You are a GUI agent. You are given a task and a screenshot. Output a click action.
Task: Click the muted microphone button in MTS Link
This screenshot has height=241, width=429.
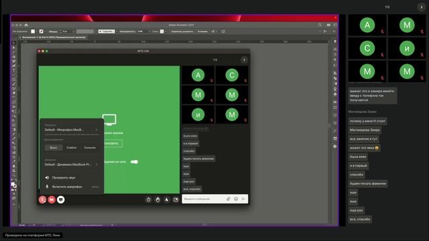point(42,199)
